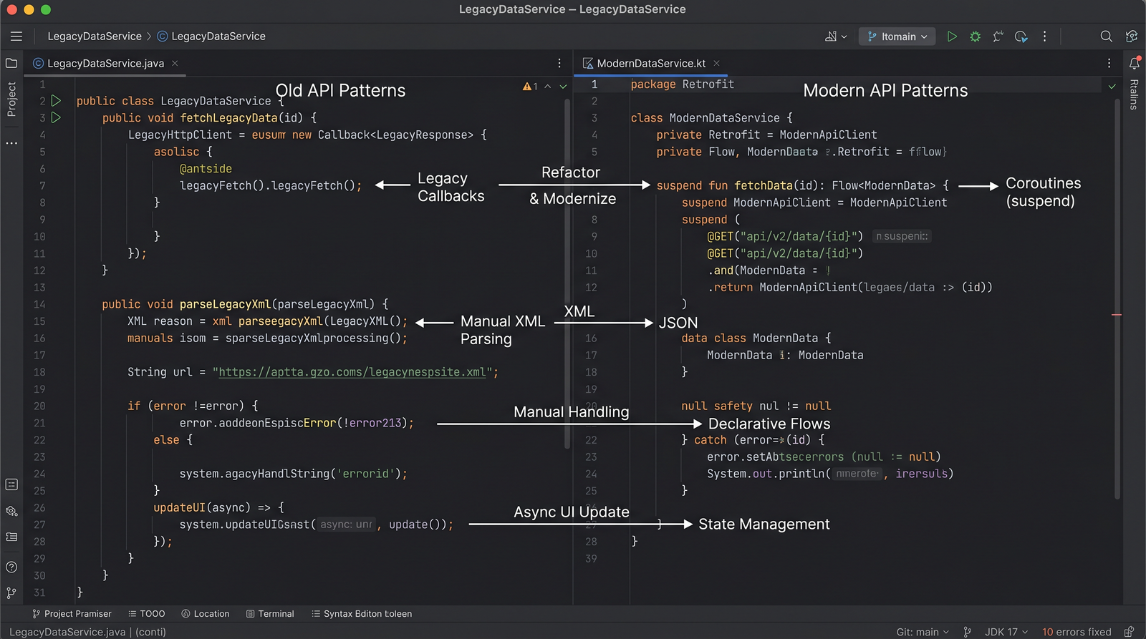The height and width of the screenshot is (639, 1146).
Task: Click the run with coverage icon
Action: [1021, 36]
